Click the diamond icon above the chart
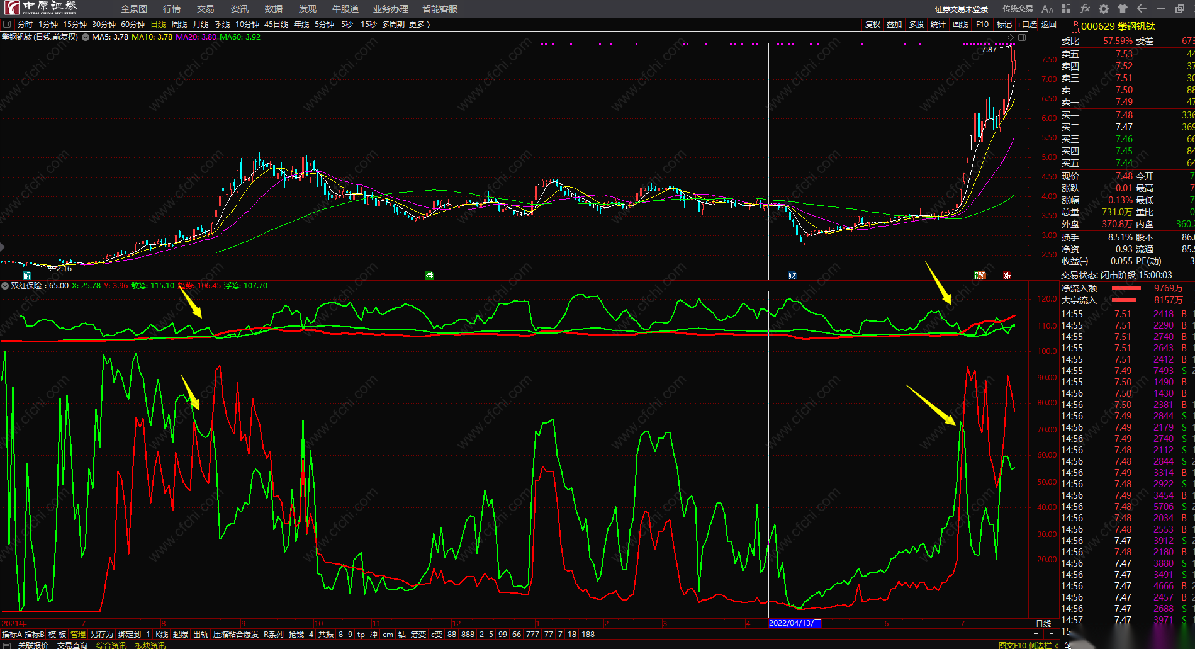The image size is (1195, 649). pos(1011,38)
